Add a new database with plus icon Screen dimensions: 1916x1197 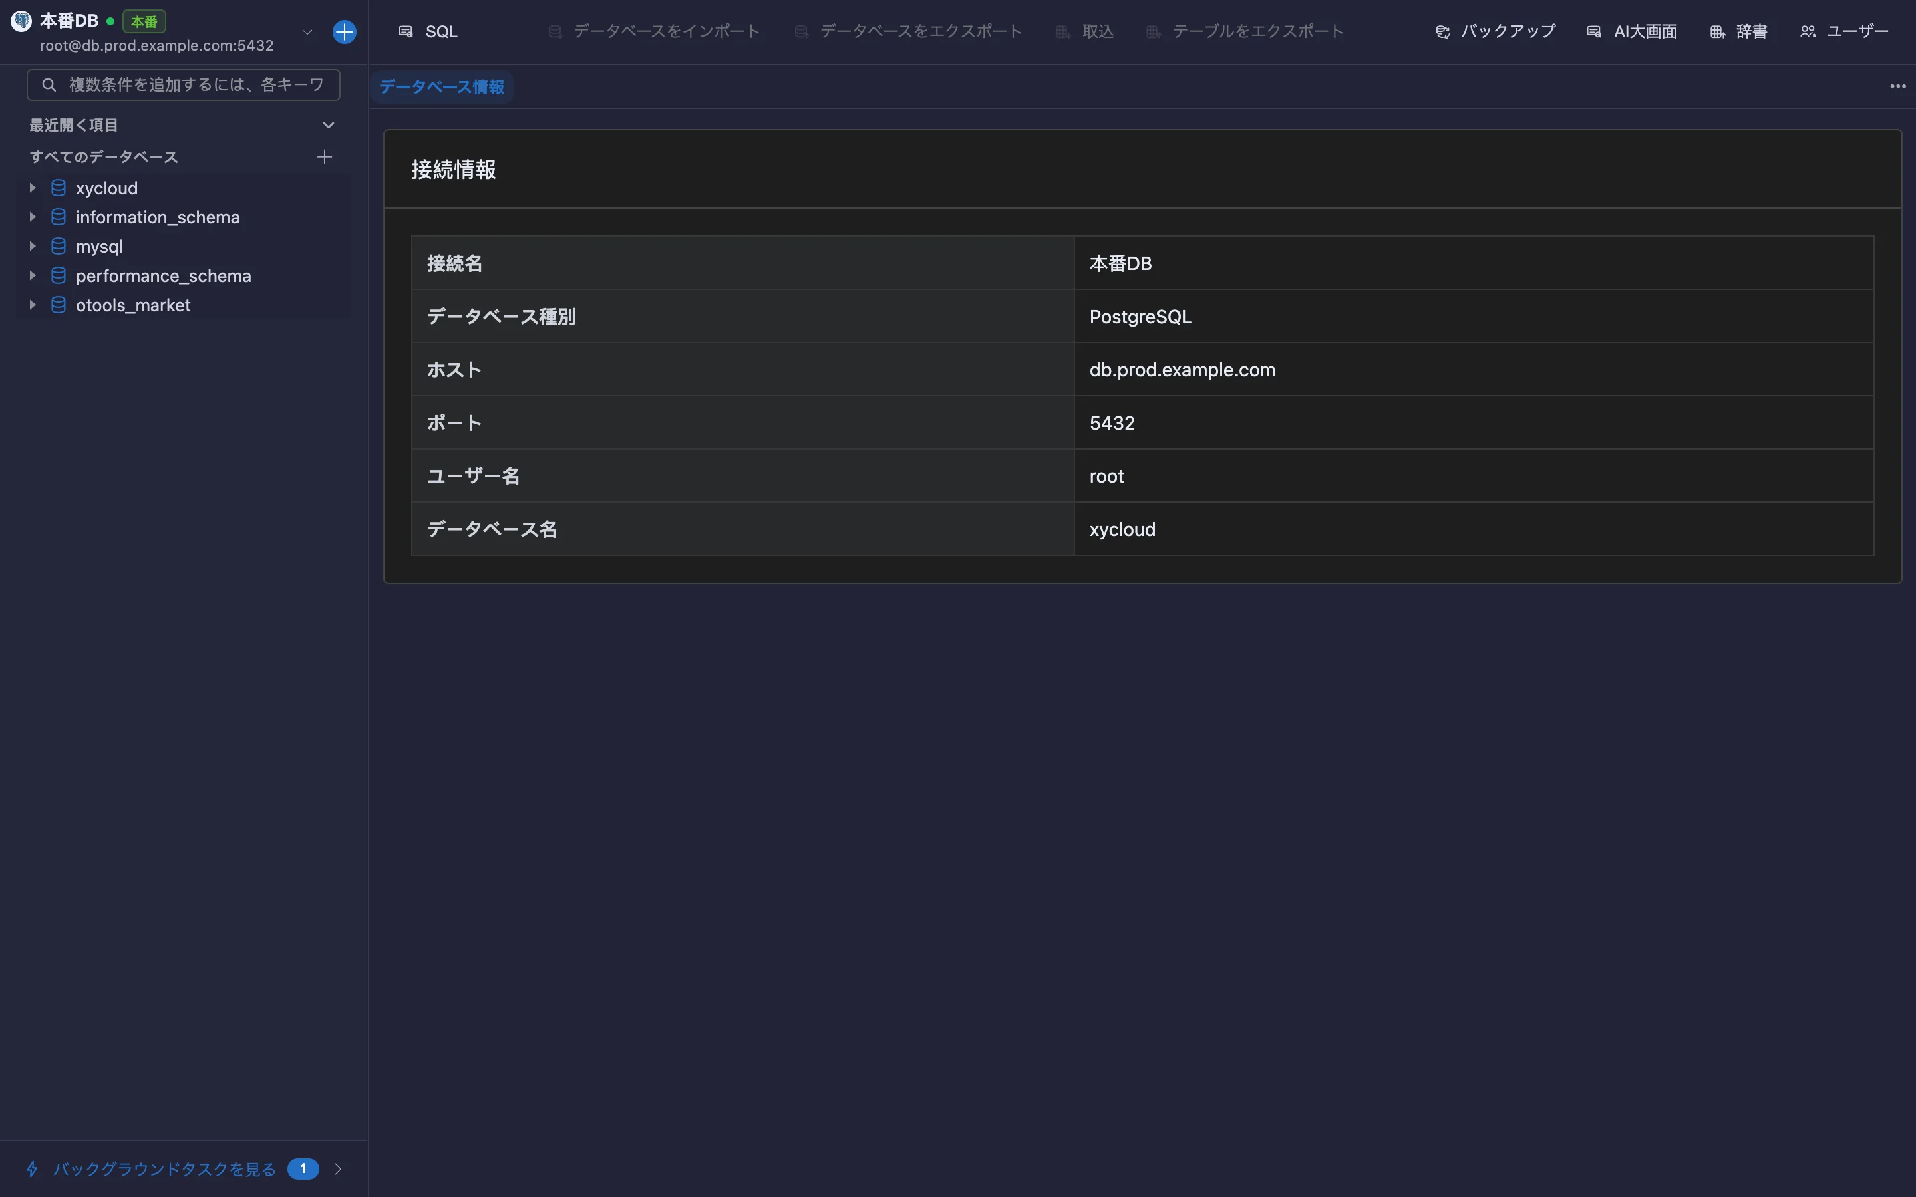point(325,157)
